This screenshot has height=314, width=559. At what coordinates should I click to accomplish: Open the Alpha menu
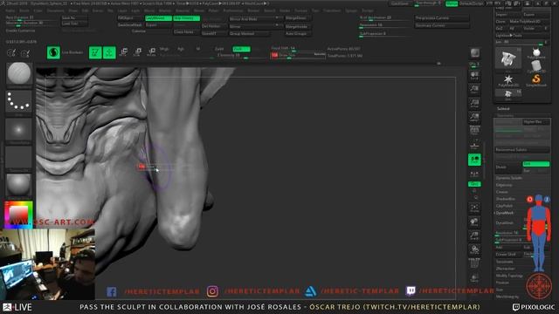point(10,10)
